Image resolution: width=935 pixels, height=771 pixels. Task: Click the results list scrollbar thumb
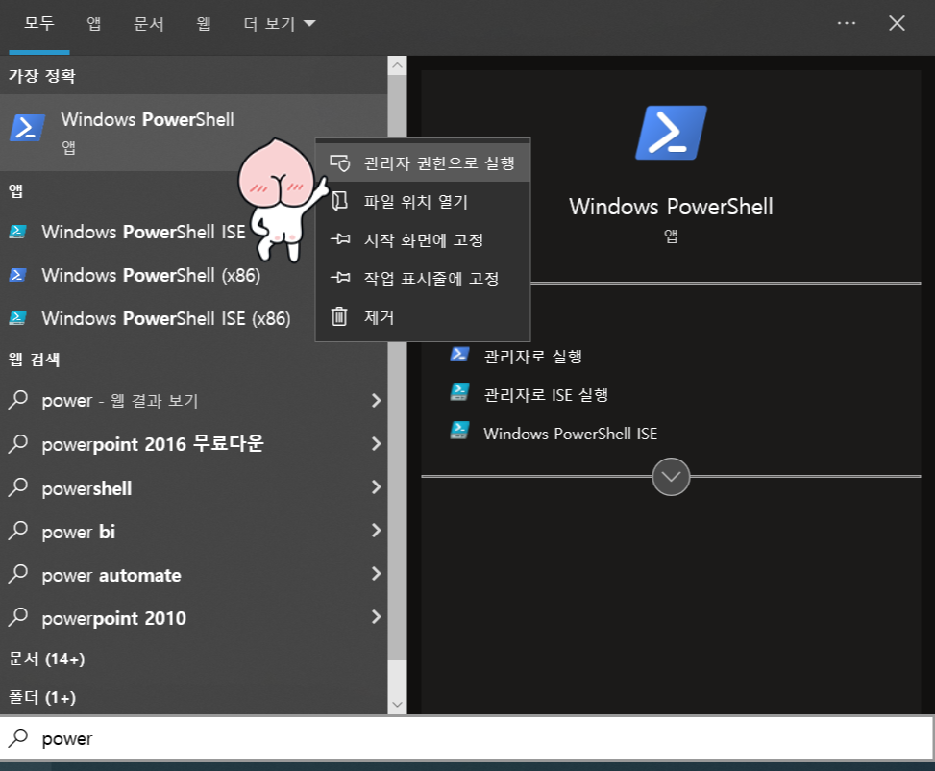(397, 367)
